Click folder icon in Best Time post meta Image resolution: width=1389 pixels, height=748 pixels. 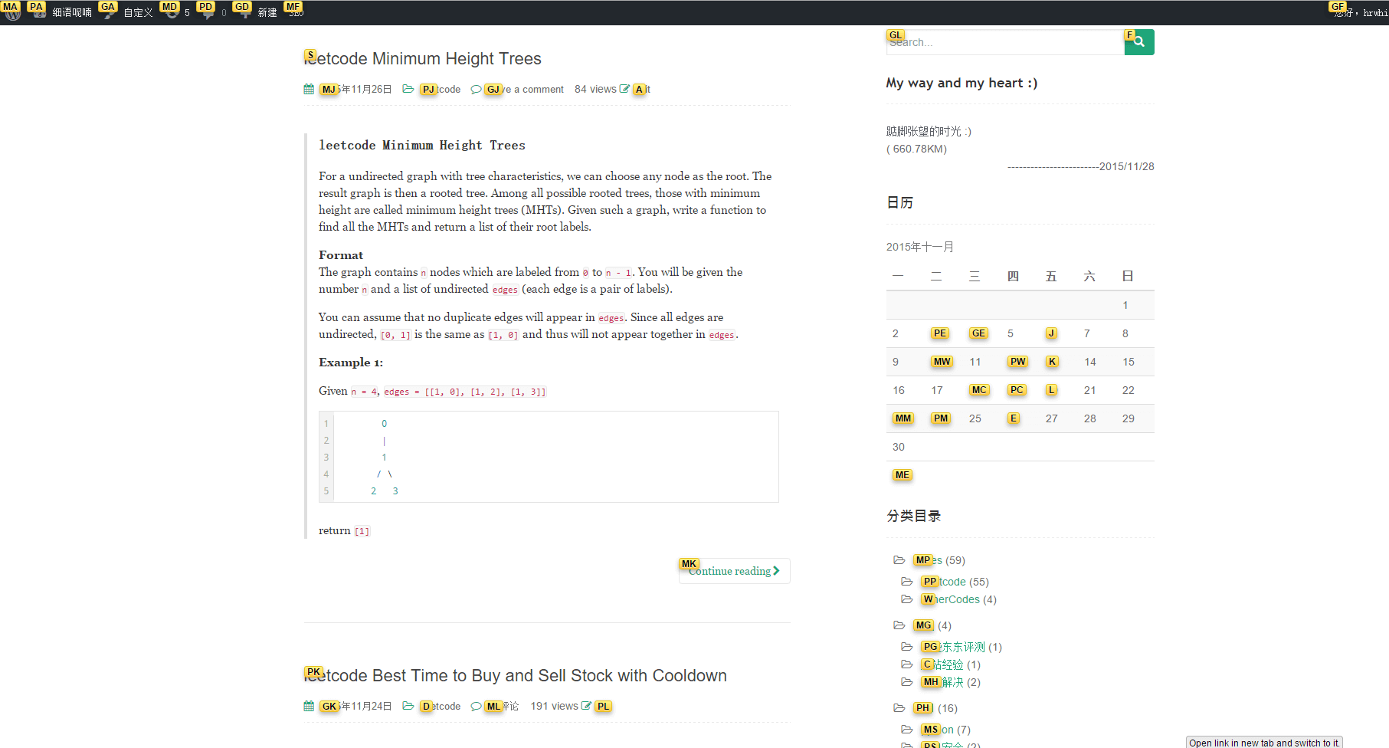click(408, 707)
